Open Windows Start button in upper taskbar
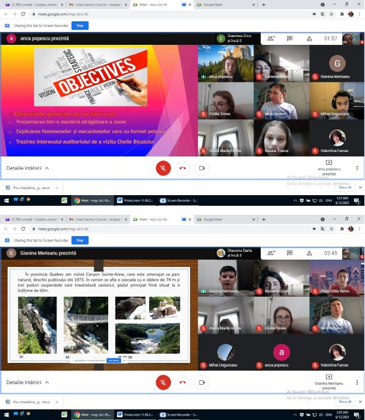 click(6, 200)
